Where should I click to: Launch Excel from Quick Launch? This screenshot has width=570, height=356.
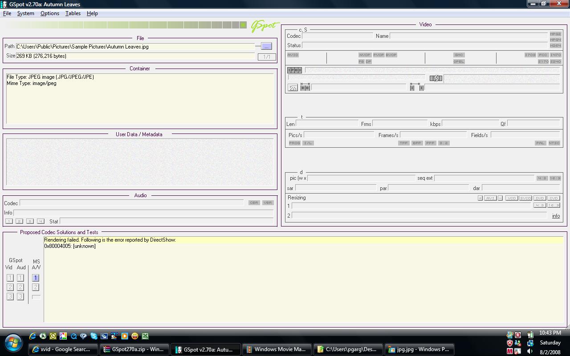(x=145, y=336)
